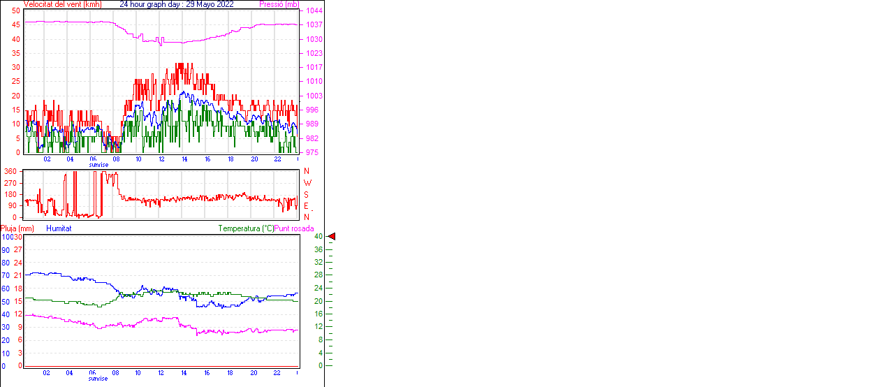Click the magenta 'Punt rosada' legend label
The height and width of the screenshot is (387, 894).
point(294,228)
